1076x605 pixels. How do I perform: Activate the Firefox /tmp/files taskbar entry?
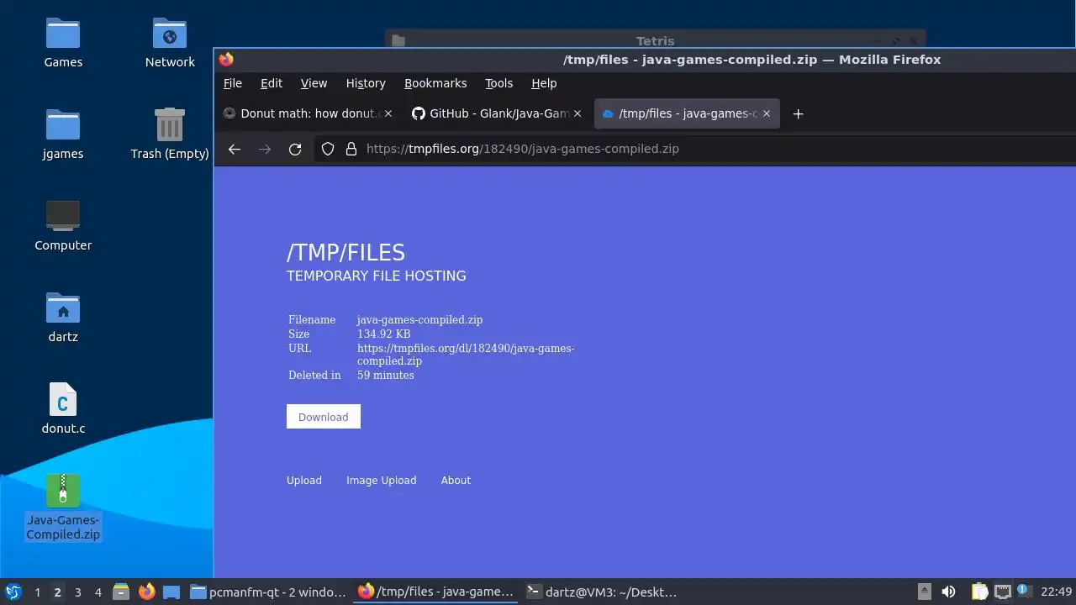(x=436, y=592)
